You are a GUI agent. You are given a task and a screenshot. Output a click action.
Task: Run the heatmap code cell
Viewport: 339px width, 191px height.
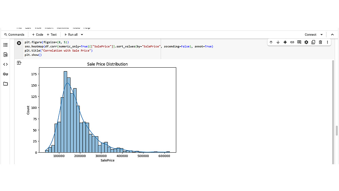click(19, 43)
